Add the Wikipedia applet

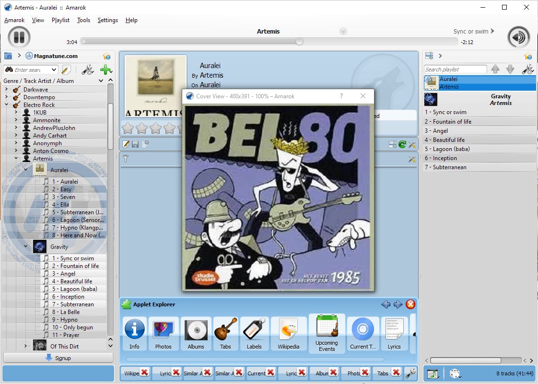click(x=289, y=334)
